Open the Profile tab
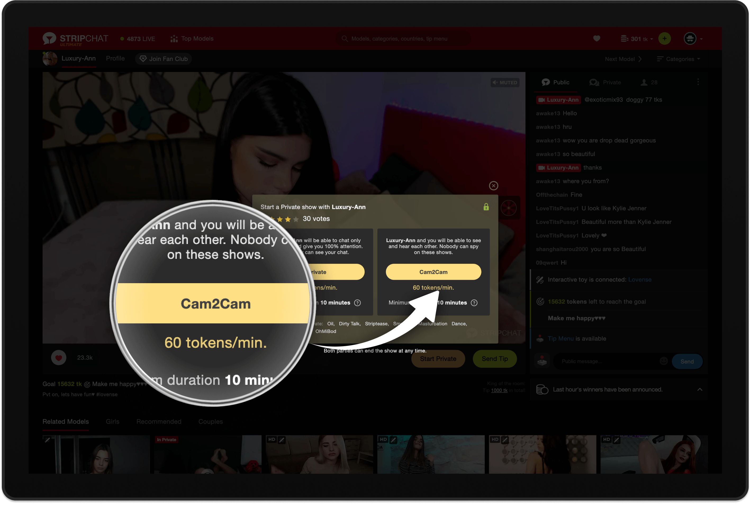This screenshot has width=750, height=506. 115,58
